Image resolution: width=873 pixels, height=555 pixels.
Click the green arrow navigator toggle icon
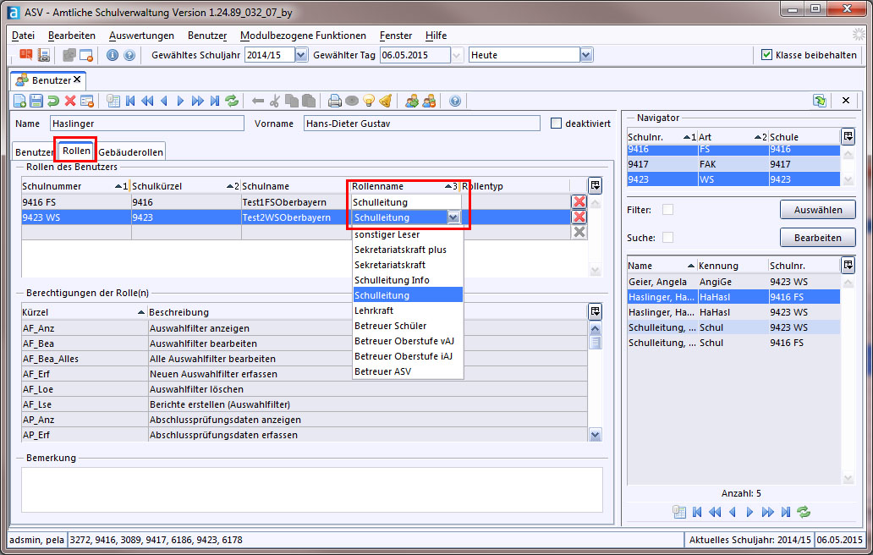tap(820, 101)
